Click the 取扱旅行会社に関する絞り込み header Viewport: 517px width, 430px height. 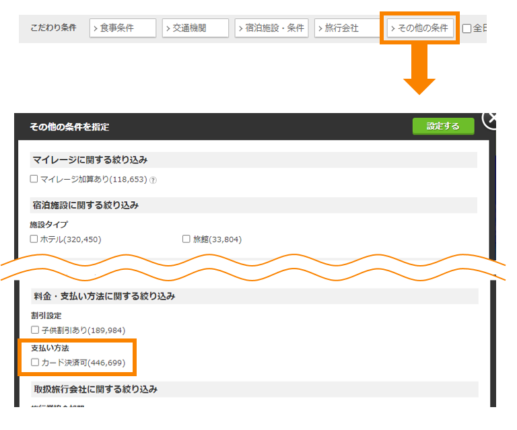[x=95, y=389]
